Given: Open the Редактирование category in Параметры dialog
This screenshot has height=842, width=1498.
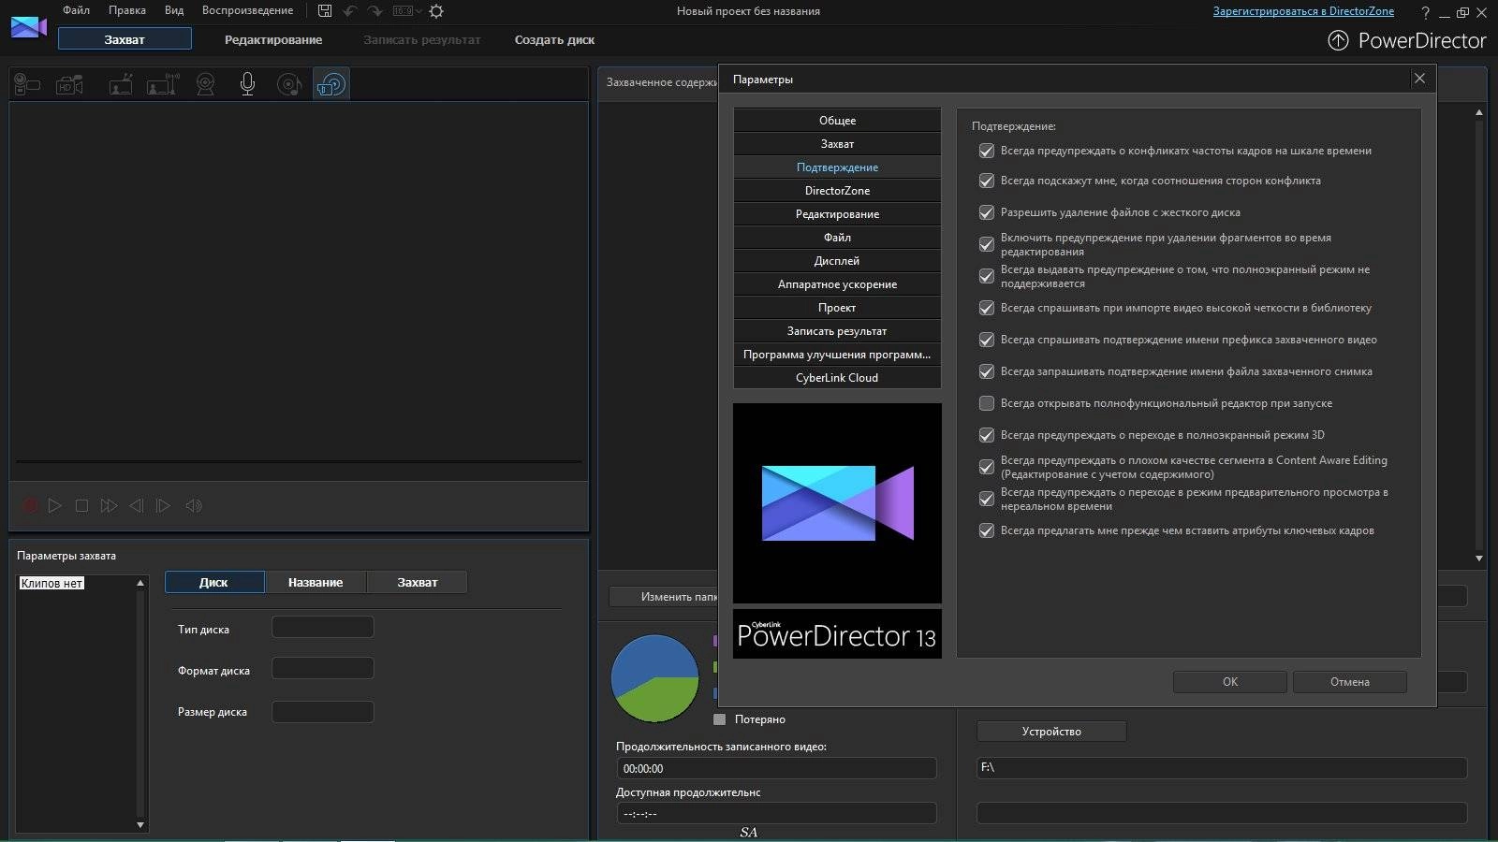Looking at the screenshot, I should pos(837,214).
